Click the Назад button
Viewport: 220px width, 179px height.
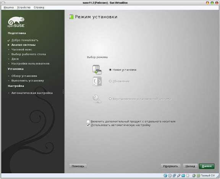coord(190,166)
